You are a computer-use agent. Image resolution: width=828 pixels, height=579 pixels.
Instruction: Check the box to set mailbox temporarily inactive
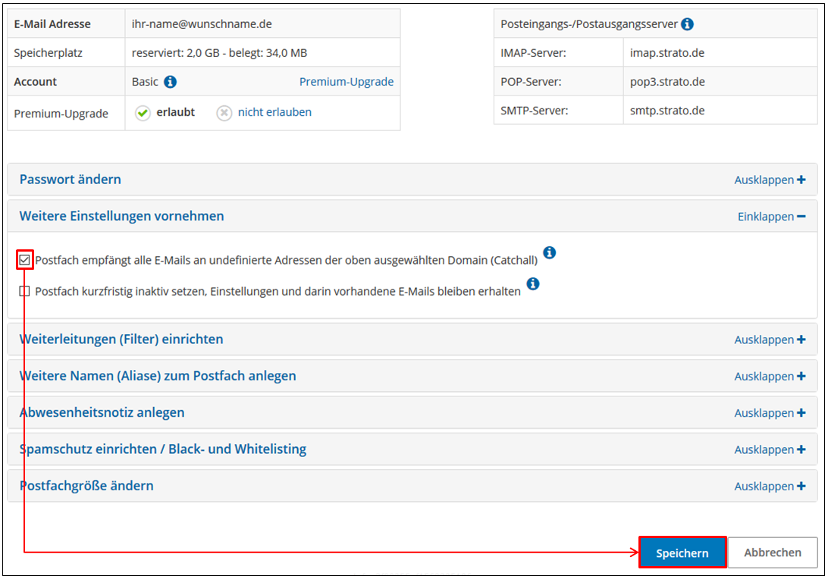pos(24,290)
